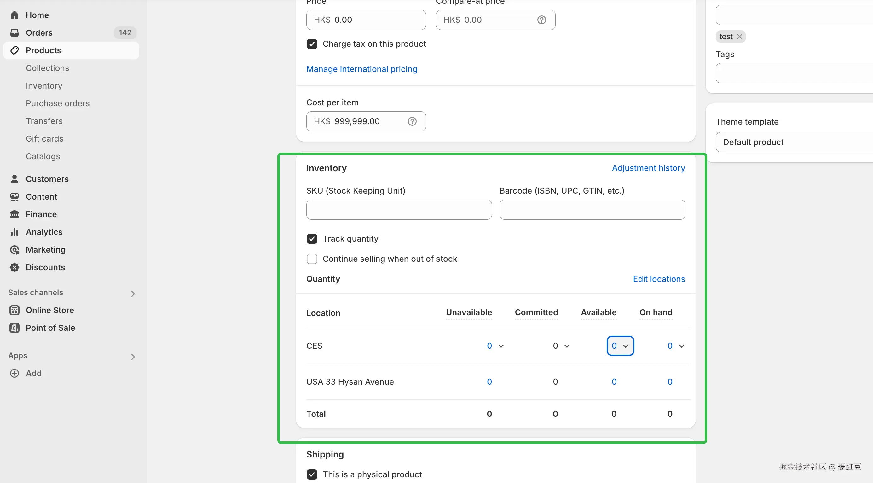Open Finance via its bank icon

point(14,214)
